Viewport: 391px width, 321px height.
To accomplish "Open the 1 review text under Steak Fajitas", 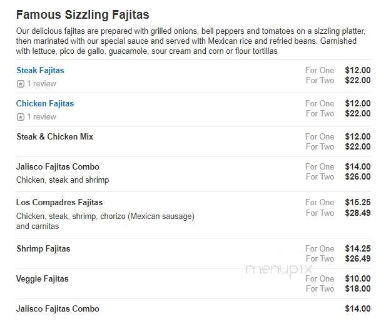I will click(41, 84).
